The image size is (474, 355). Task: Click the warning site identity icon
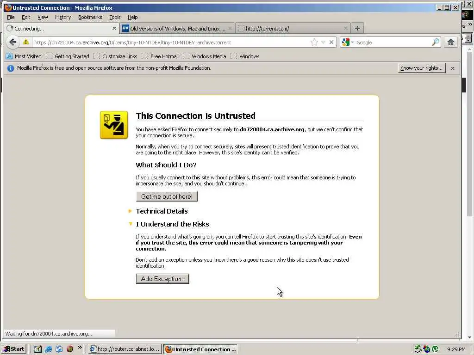coord(26,42)
